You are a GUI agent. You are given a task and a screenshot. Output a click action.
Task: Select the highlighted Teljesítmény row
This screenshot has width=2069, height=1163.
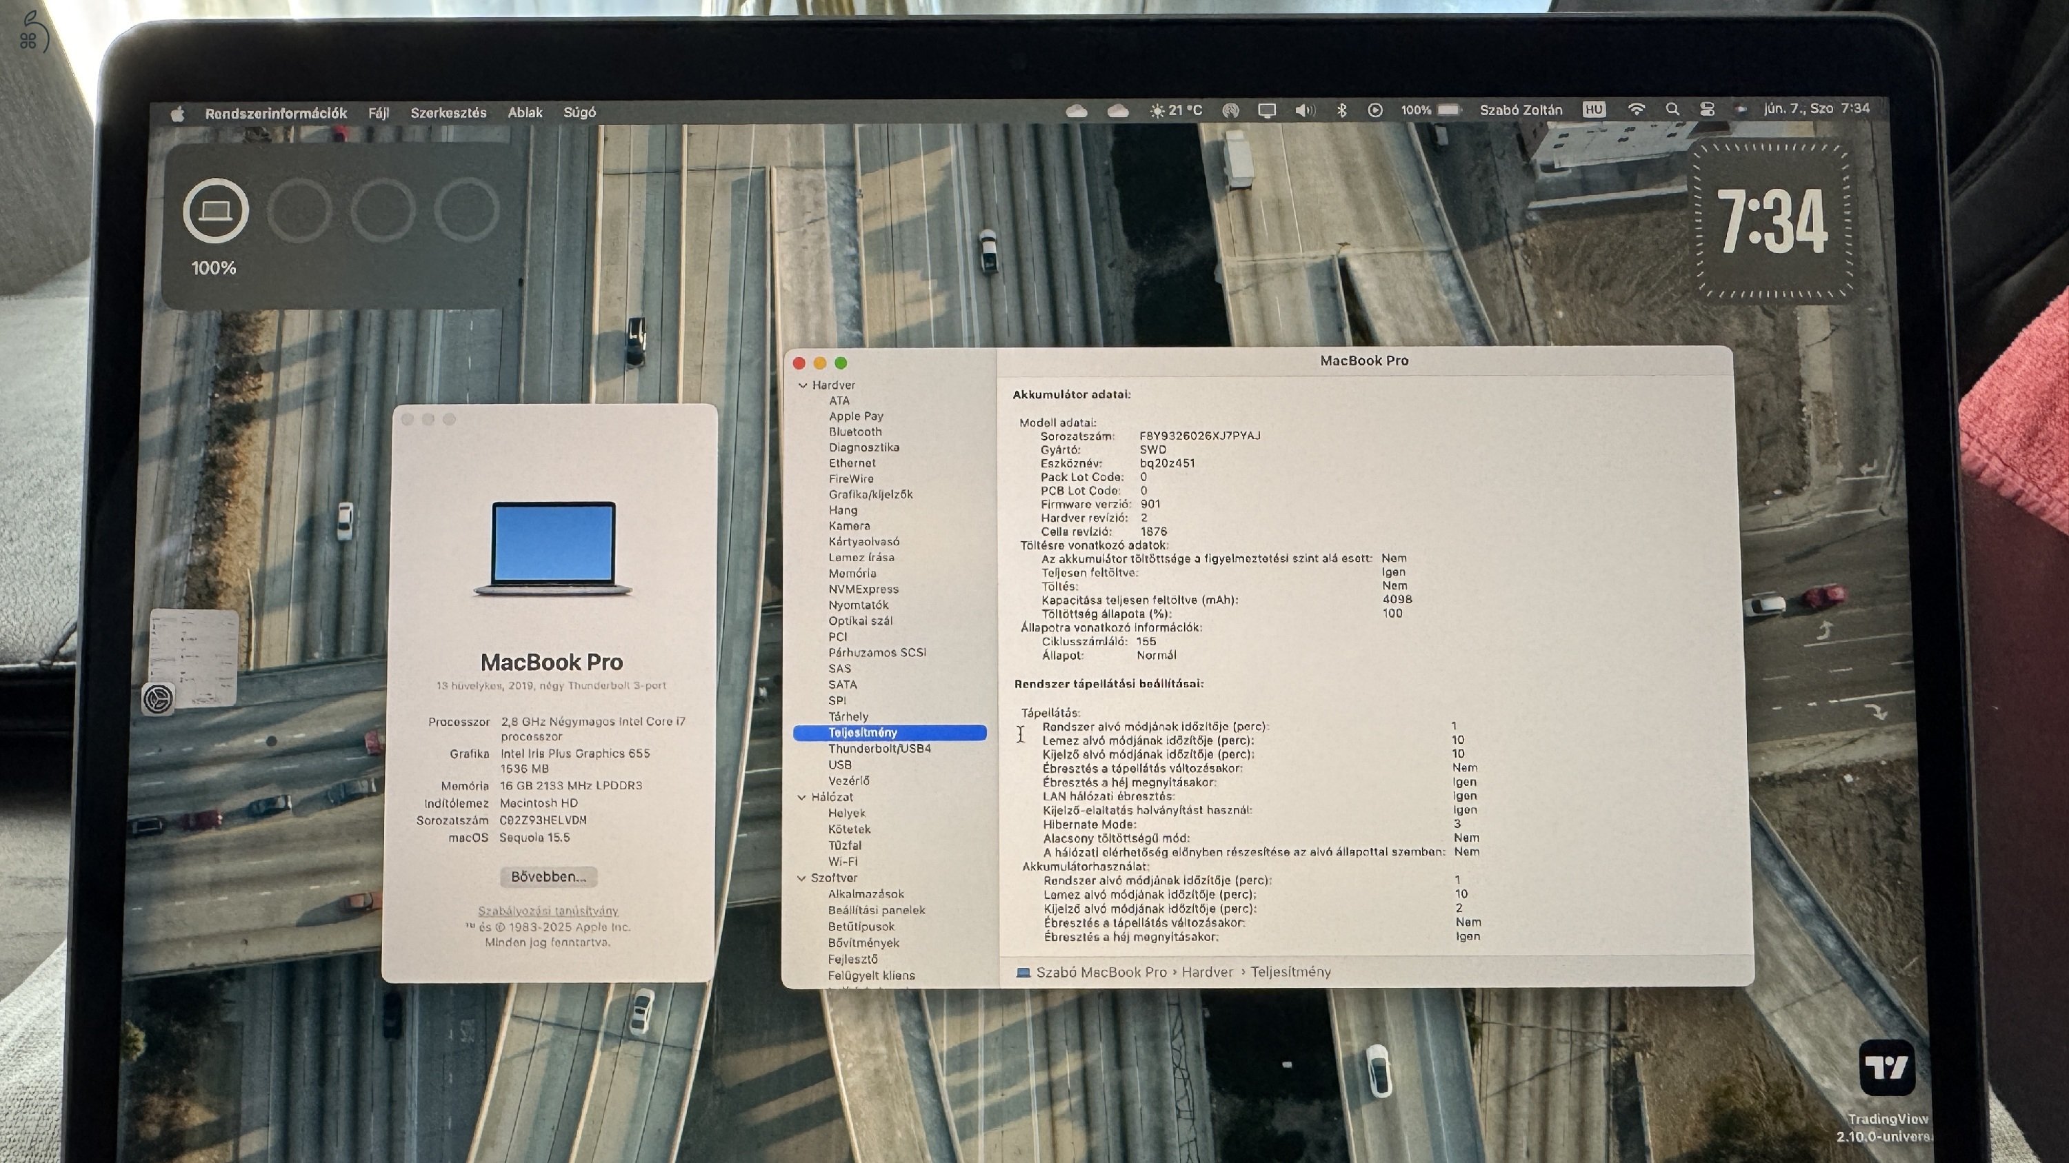(889, 733)
